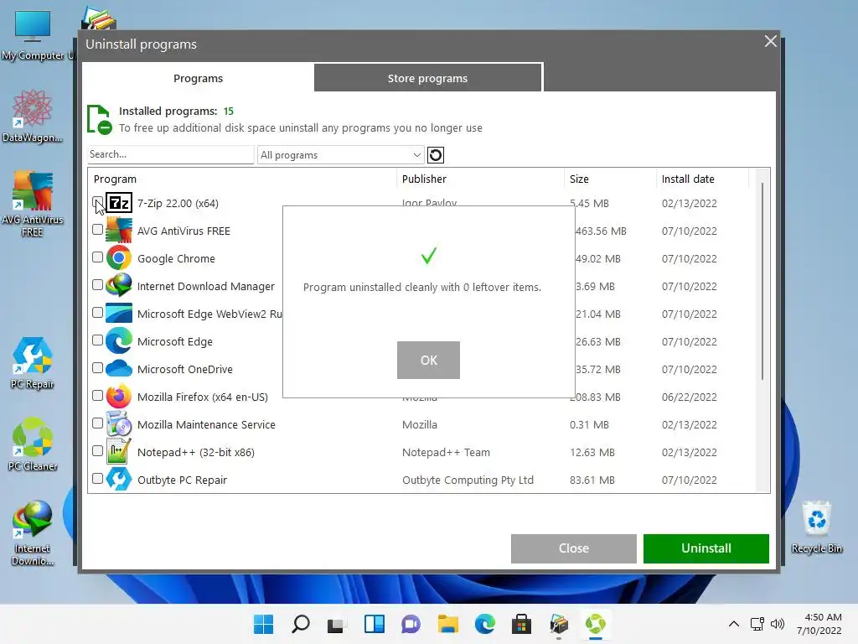Click the Microsoft Edge WebView2 icon
Image resolution: width=858 pixels, height=644 pixels.
(x=119, y=314)
